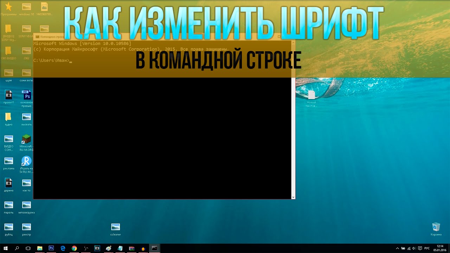This screenshot has height=253, width=450.
Task: Select the ccleaner desktop image
Action: pyautogui.click(x=115, y=229)
